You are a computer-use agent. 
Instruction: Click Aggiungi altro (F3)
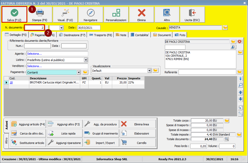65,124
